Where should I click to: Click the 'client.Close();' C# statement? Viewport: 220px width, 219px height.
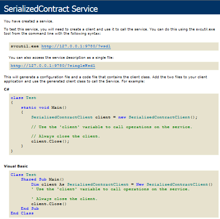click(50, 141)
